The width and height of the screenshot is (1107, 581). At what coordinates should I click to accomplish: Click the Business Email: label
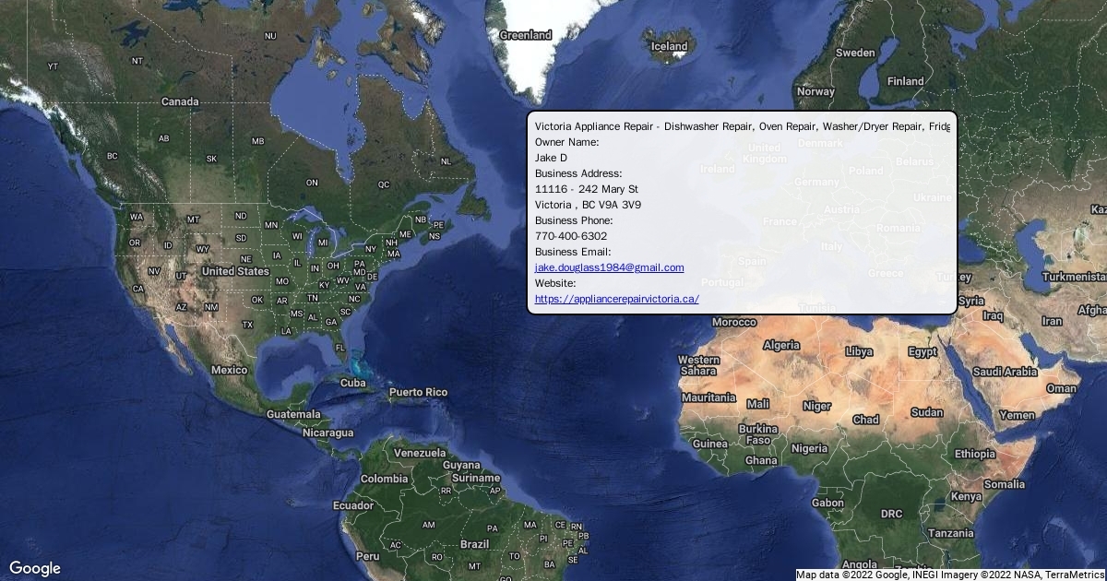[x=573, y=252]
